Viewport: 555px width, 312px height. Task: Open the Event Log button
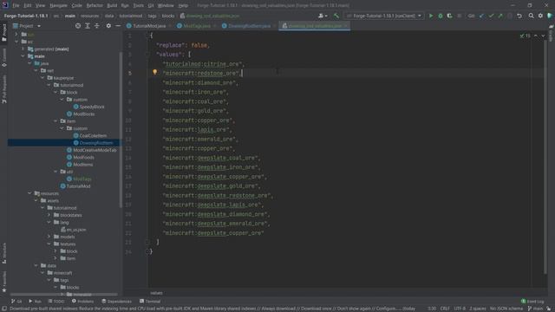(532, 302)
